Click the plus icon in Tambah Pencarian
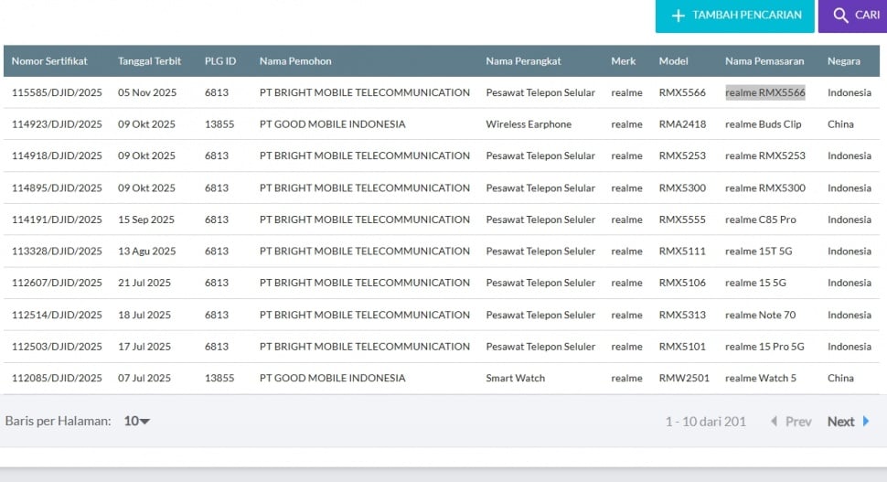The height and width of the screenshot is (482, 887). 678,16
